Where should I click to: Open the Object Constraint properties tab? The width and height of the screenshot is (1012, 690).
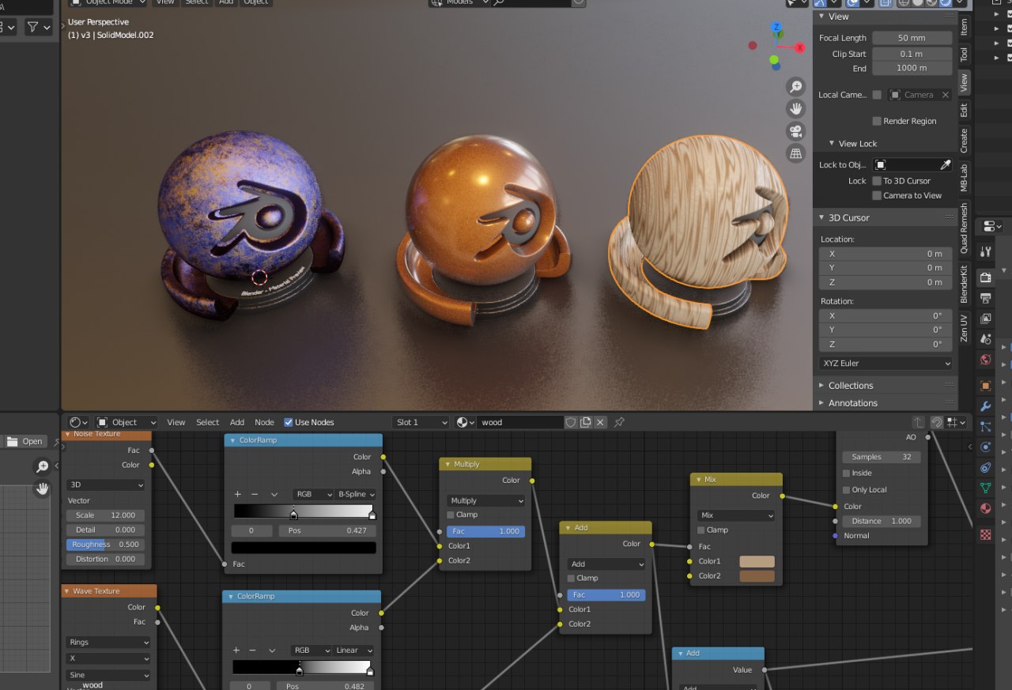pos(985,468)
